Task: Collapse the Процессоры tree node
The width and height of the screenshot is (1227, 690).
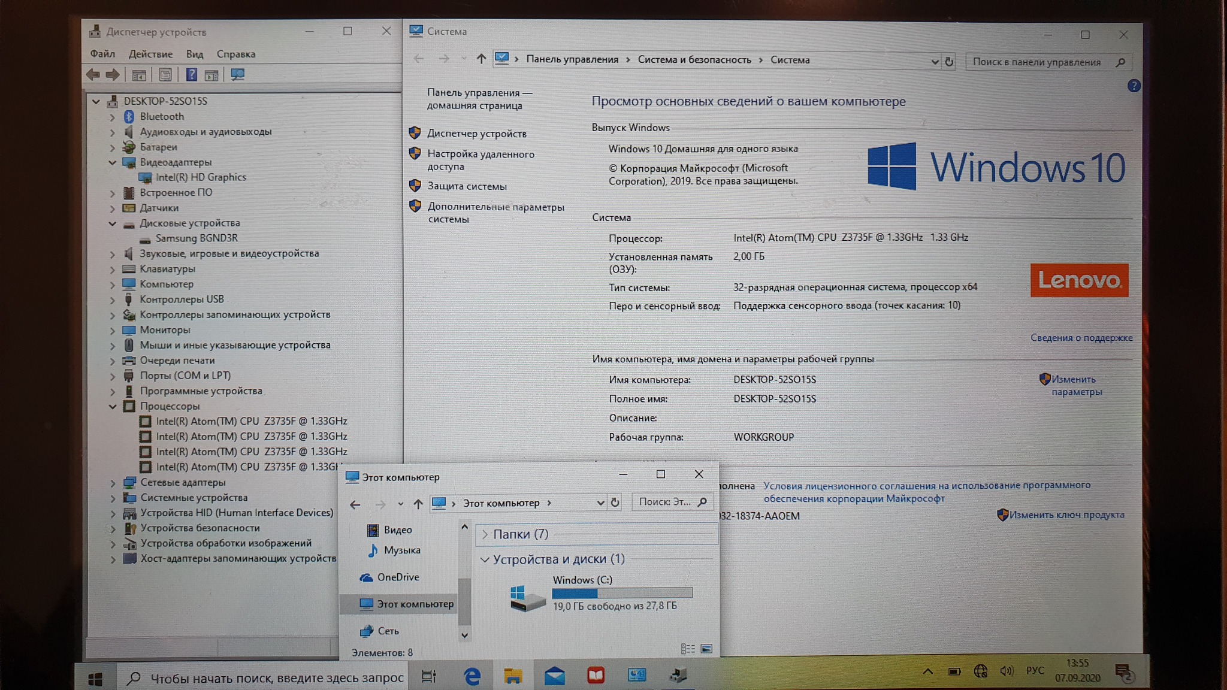Action: 113,407
